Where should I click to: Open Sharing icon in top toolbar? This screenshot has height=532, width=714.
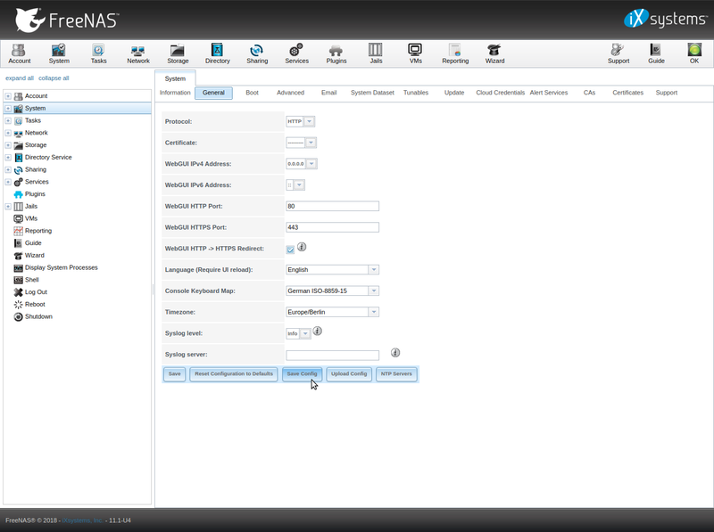click(257, 53)
